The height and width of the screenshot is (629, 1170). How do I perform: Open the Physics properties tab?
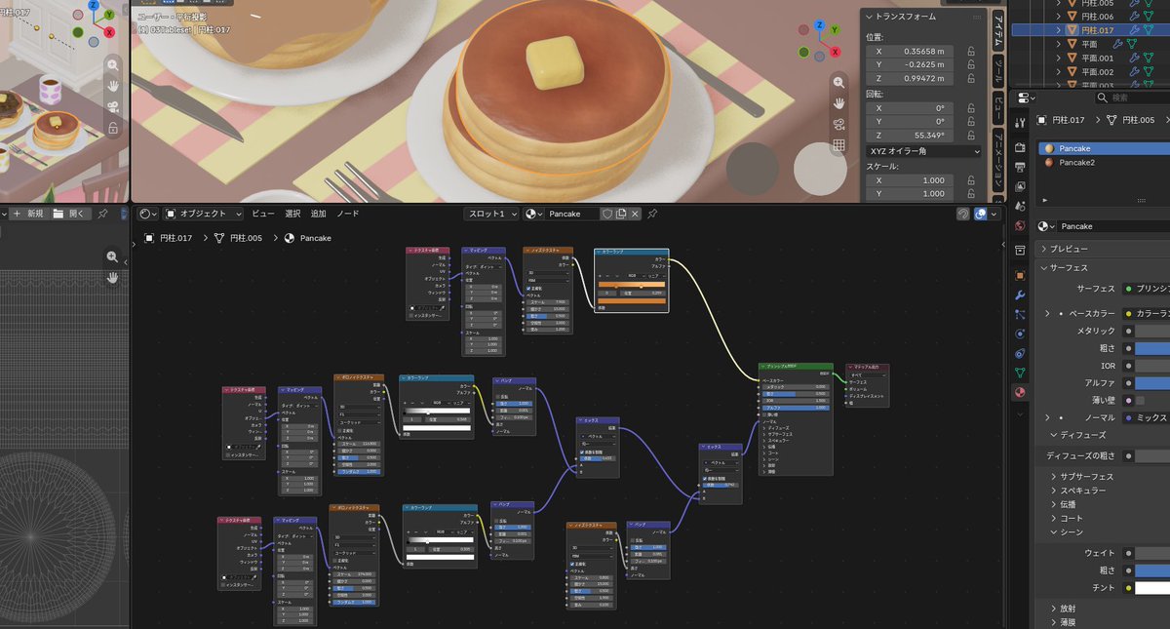1020,334
